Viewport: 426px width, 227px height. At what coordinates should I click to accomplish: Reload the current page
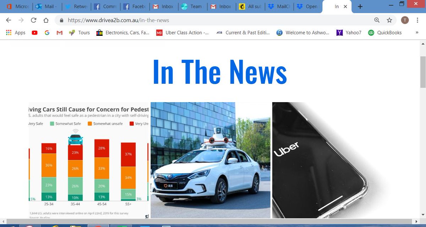[33, 20]
